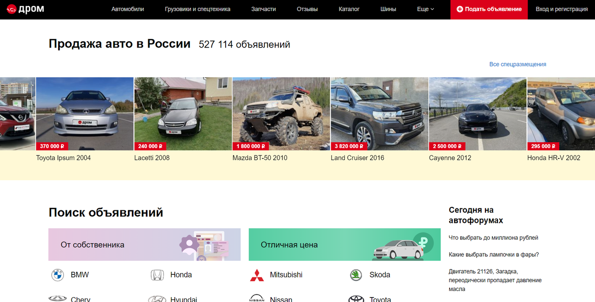
Task: Click the 3 820 000 ₽ price tag
Action: pos(350,146)
